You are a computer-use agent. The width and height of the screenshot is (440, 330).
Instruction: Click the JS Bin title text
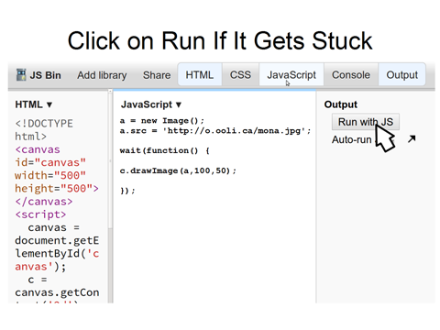45,75
